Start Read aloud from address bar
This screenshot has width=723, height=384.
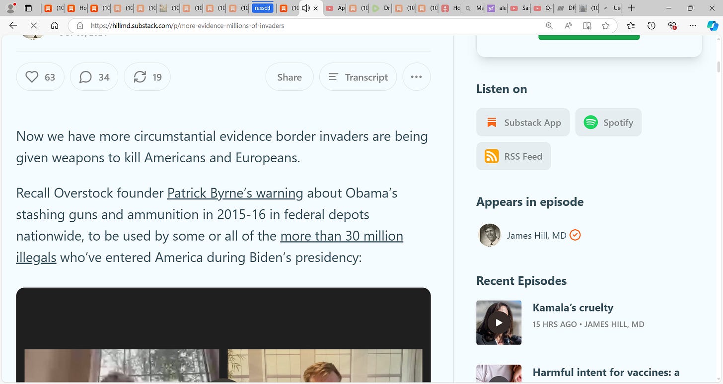(568, 25)
